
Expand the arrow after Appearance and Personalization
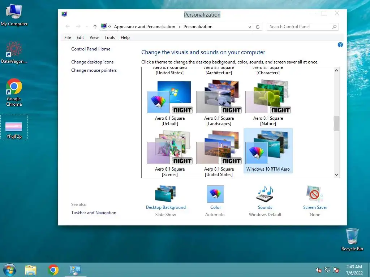click(x=179, y=27)
